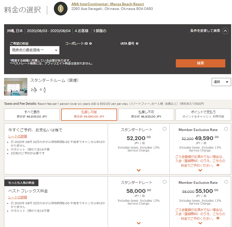Image resolution: width=232 pixels, height=227 pixels.
Task: Select the 52,200 JPY standard rate radio button
Action: [164, 129]
